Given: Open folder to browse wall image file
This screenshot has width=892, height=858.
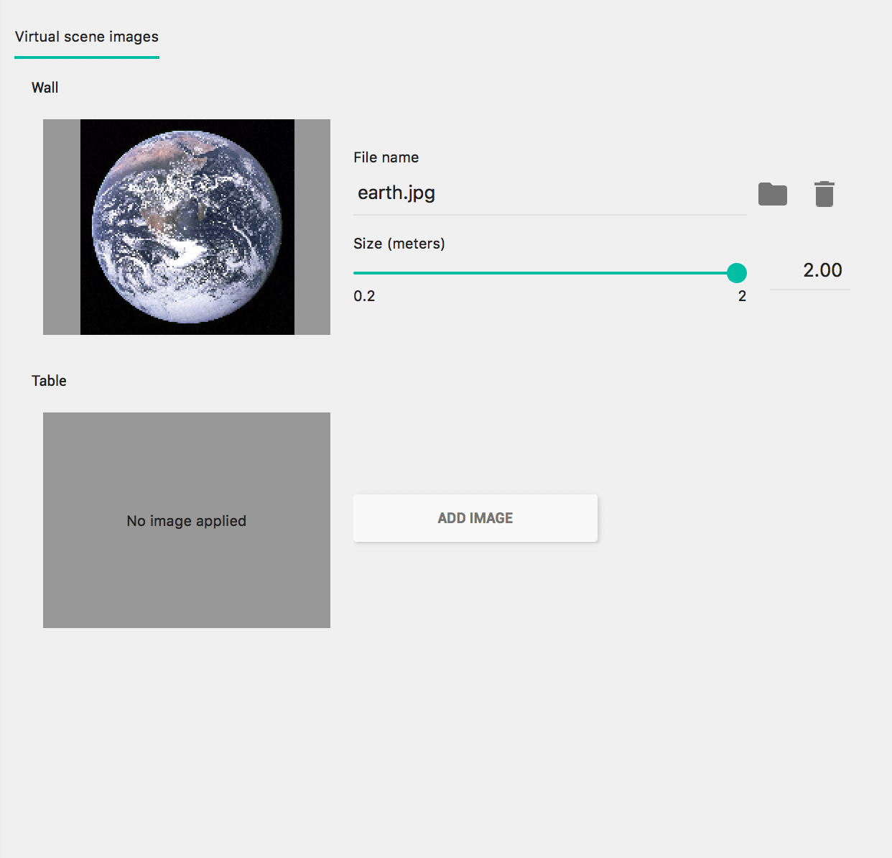Looking at the screenshot, I should coord(773,194).
